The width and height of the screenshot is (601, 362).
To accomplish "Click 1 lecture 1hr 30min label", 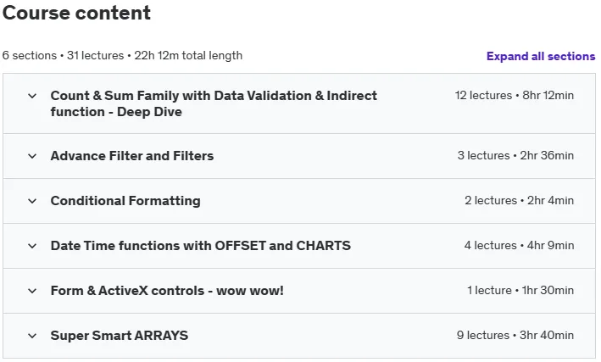I will pyautogui.click(x=520, y=290).
